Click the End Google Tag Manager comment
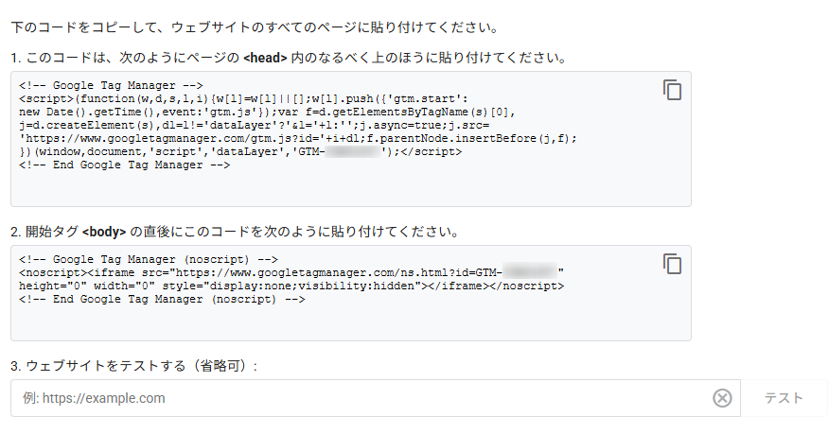 click(x=124, y=165)
